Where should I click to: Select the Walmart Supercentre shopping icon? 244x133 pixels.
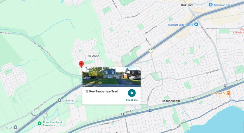[196, 25]
